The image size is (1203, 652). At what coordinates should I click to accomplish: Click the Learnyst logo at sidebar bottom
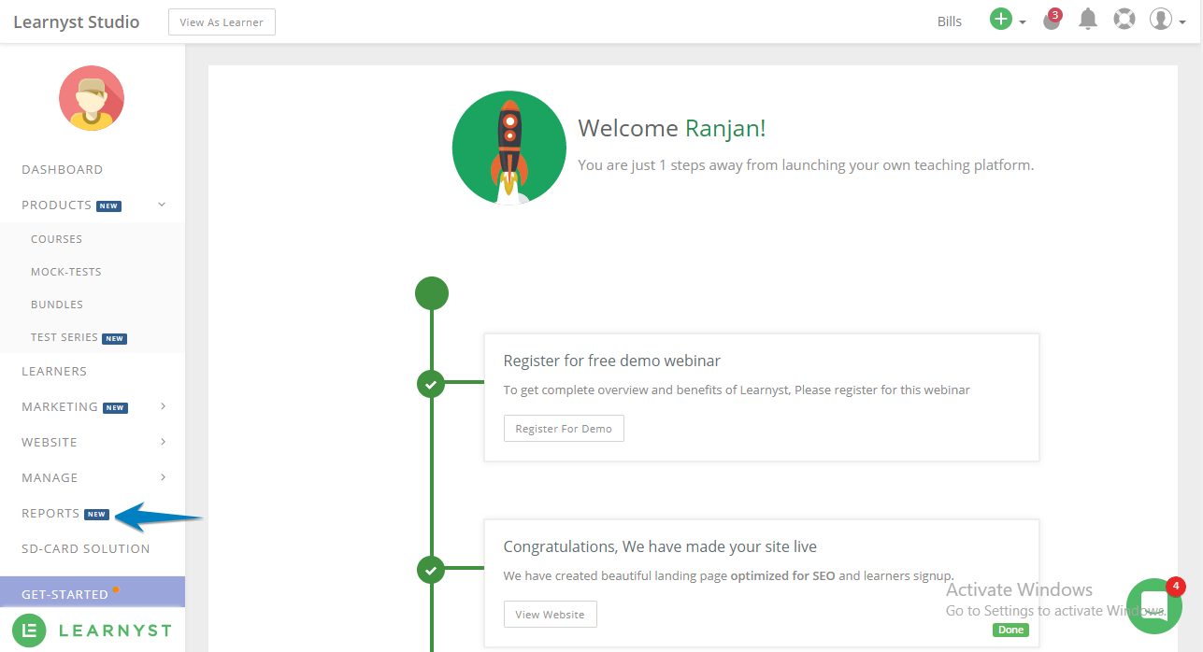(93, 631)
